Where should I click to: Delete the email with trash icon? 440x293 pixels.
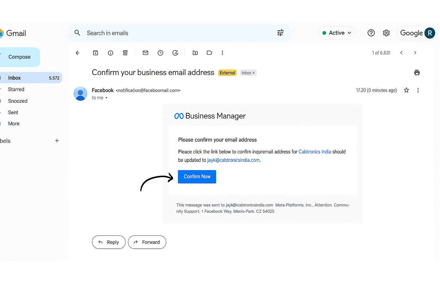click(125, 53)
